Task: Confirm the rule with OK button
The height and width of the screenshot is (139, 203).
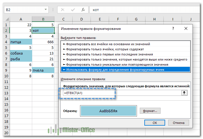Action: 155,123
